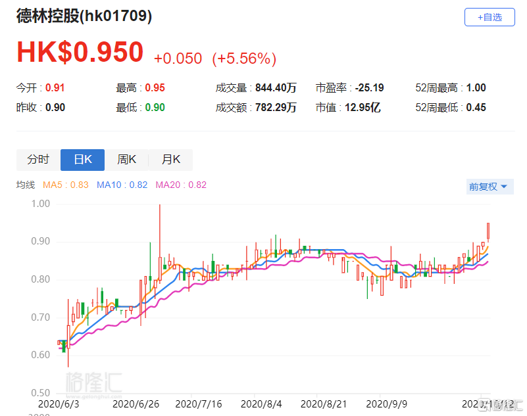527x416 pixels.
Task: Click the 52周最高 1.00 value
Action: pyautogui.click(x=476, y=87)
